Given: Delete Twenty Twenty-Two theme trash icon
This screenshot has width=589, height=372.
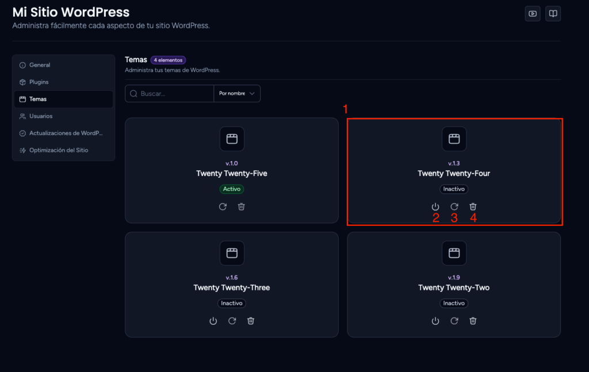Looking at the screenshot, I should pos(473,321).
